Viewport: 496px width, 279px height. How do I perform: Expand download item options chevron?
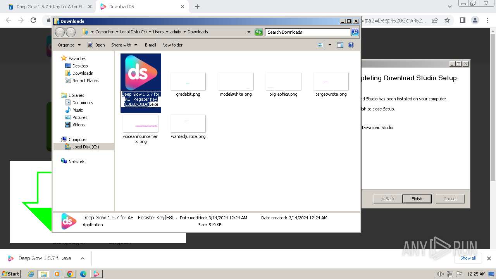(x=82, y=258)
